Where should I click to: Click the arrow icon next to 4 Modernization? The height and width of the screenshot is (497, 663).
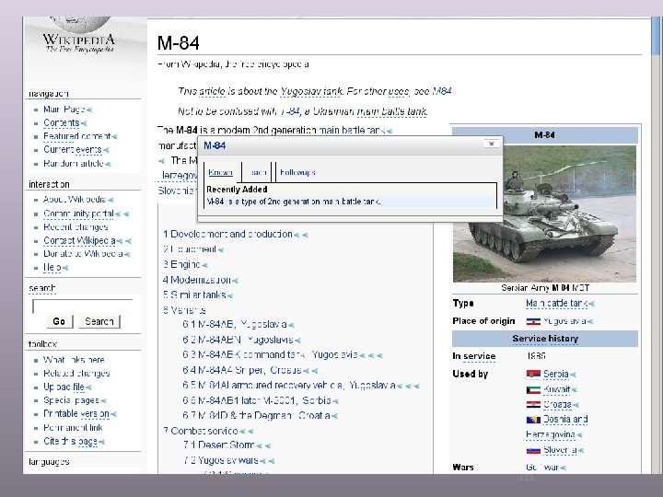tap(235, 281)
